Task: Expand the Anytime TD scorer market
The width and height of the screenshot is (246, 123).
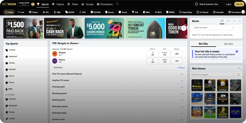Action: tap(117, 80)
